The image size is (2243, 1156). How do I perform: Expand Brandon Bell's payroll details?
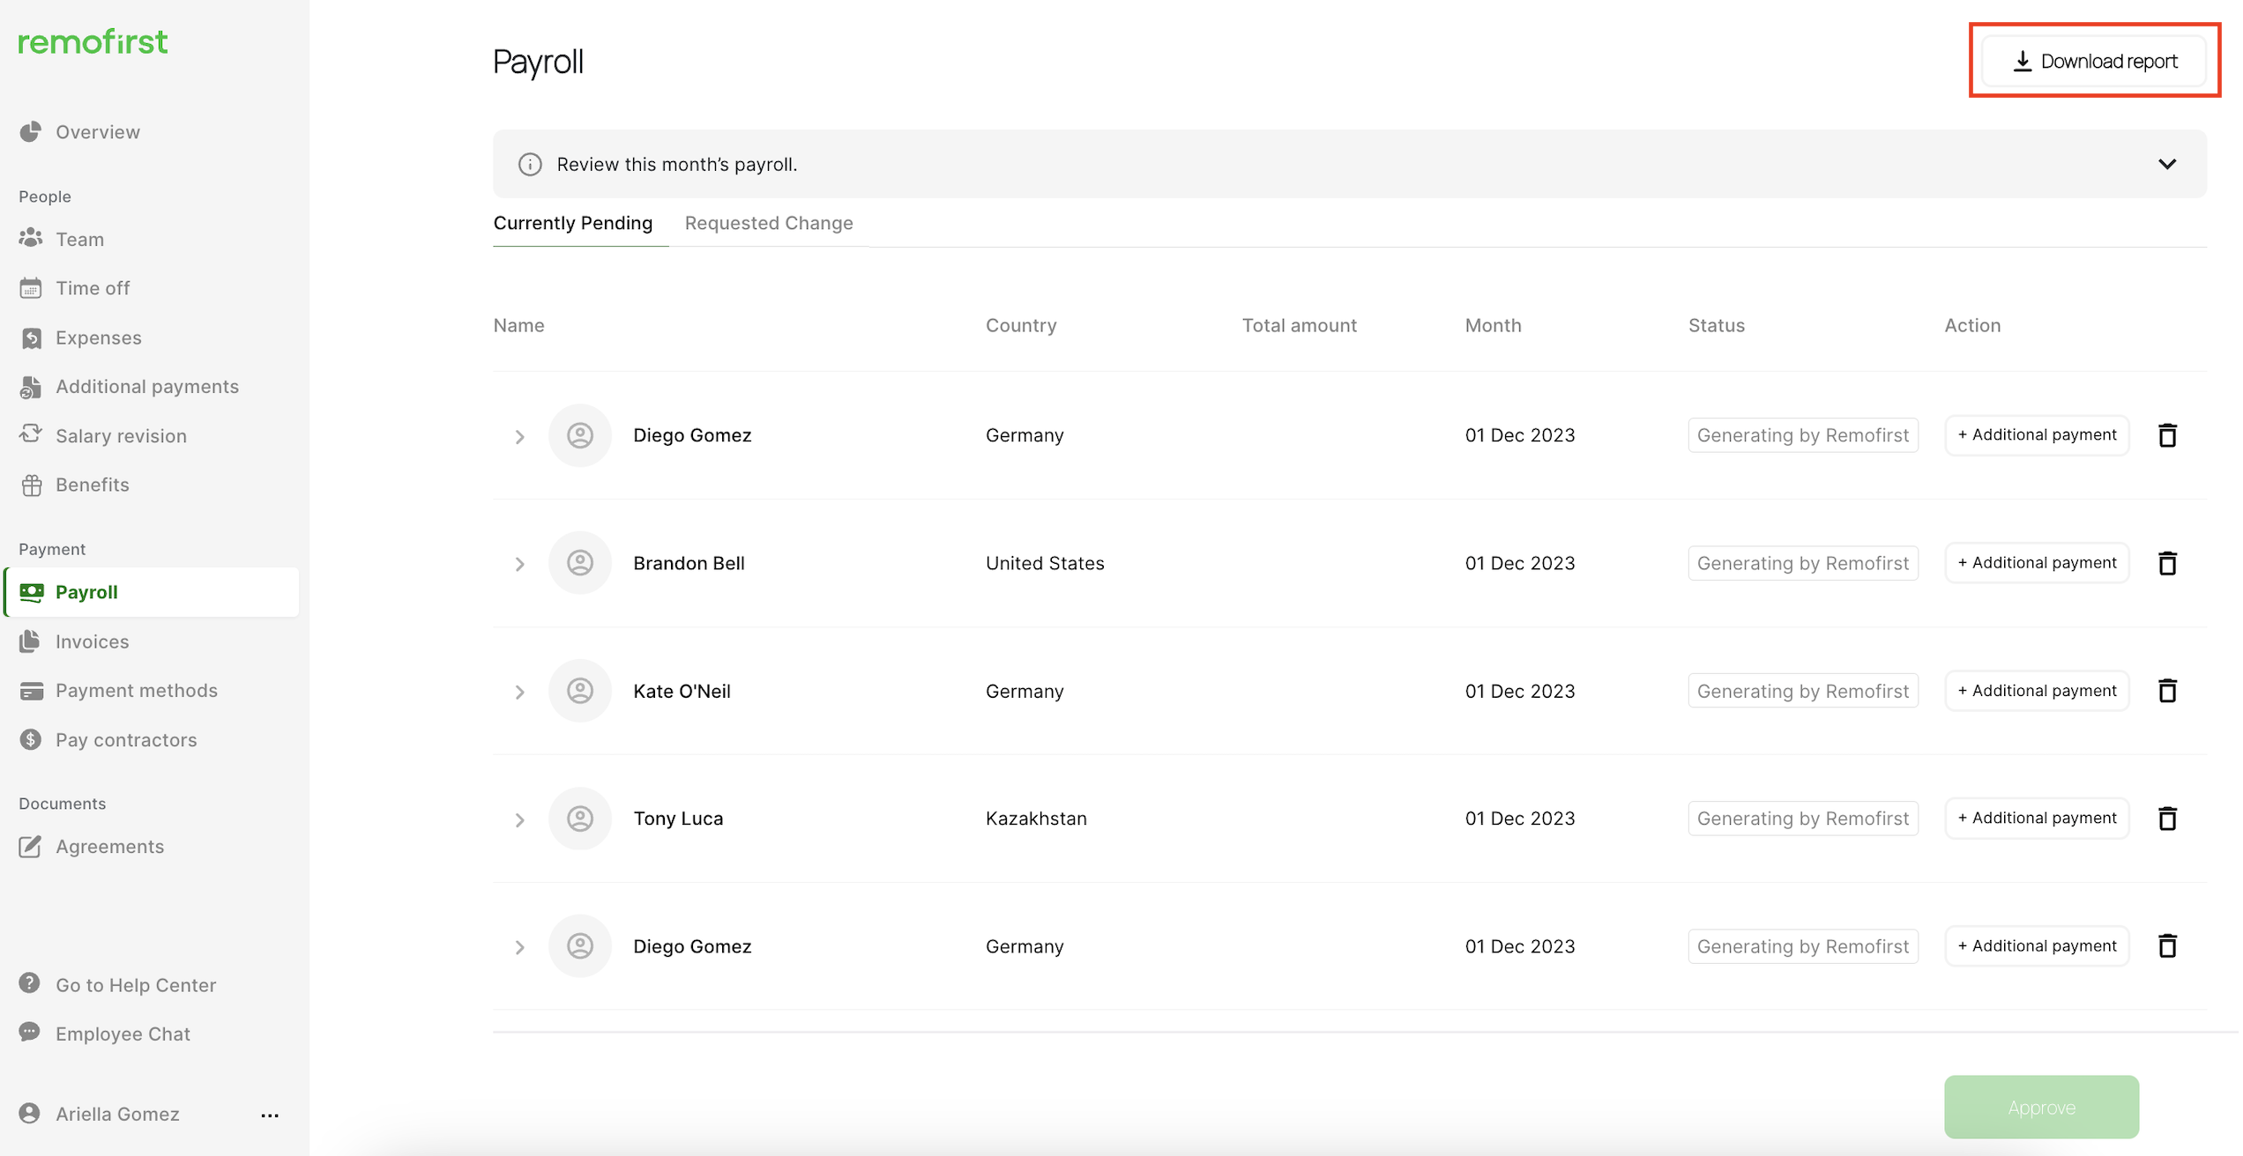[519, 564]
